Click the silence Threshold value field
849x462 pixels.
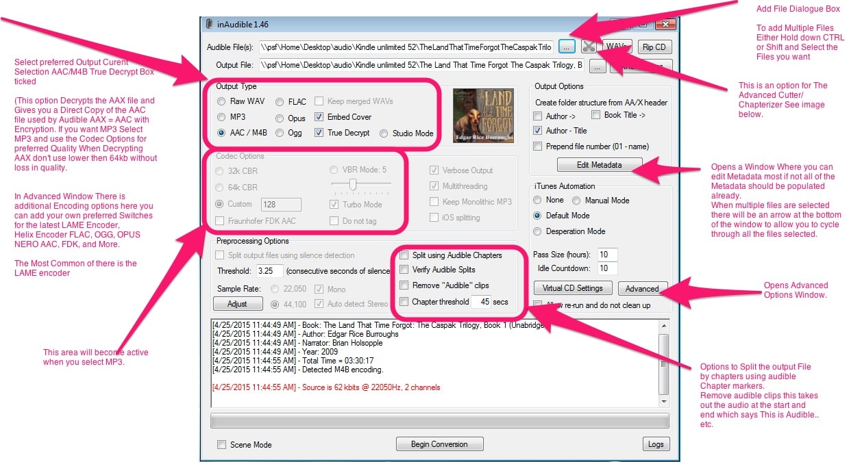click(x=271, y=271)
